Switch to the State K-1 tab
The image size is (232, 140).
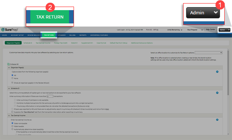coord(74,43)
